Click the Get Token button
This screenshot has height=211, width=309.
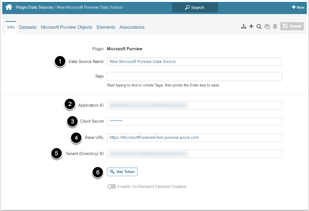(122, 172)
